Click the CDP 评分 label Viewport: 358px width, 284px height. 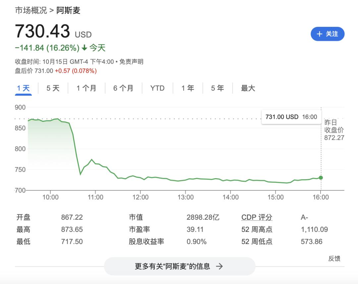tap(257, 217)
